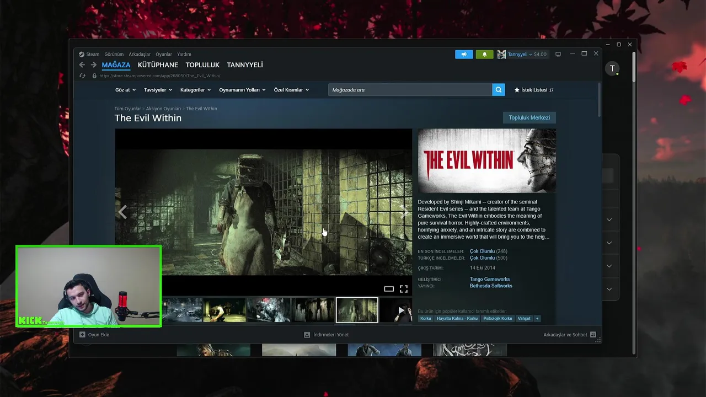Click the large game screenshot
The image size is (706, 397).
point(264,212)
